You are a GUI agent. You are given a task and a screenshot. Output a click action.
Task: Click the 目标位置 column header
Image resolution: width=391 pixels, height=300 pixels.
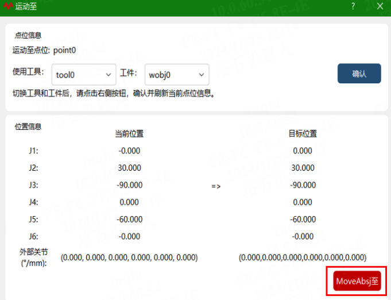(303, 134)
